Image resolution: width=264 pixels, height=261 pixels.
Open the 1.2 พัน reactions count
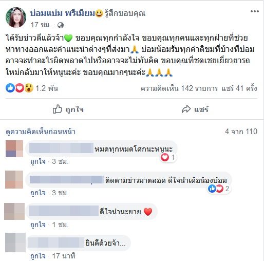click(47, 88)
